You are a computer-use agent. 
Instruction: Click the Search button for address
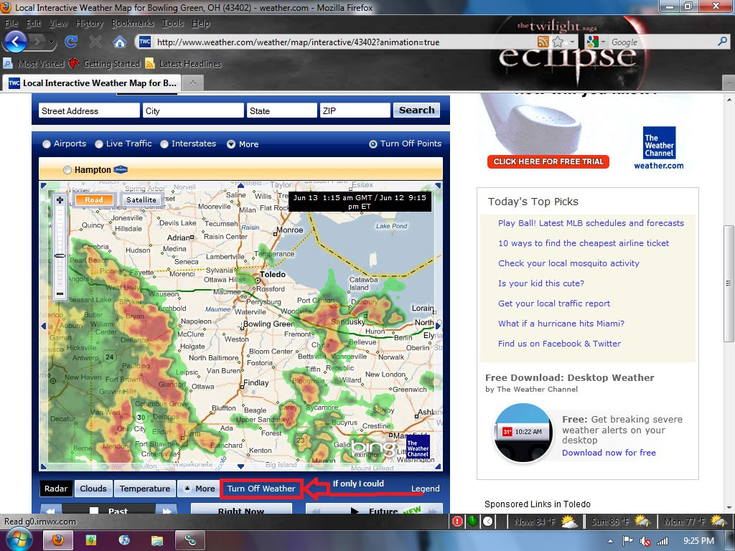pos(416,110)
